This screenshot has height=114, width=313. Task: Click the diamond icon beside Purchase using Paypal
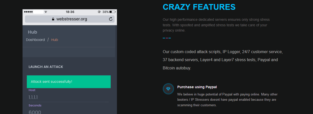(168, 89)
